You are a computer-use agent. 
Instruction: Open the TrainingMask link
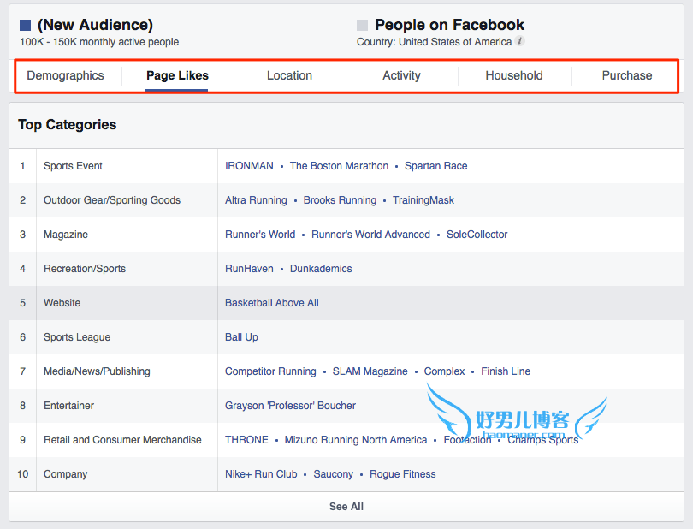pos(423,200)
